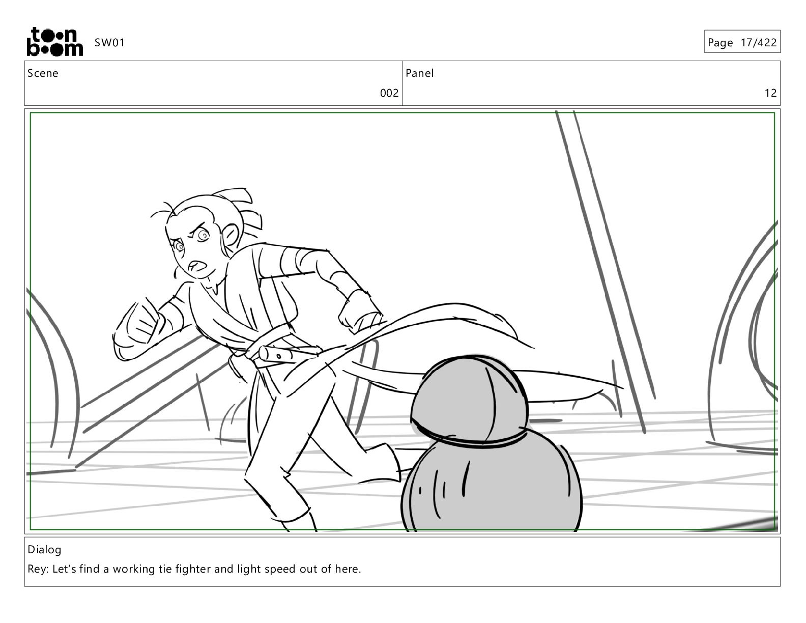
Task: Select the project name SW01
Action: pos(109,43)
